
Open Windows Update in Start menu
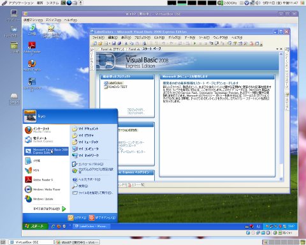pos(47,199)
